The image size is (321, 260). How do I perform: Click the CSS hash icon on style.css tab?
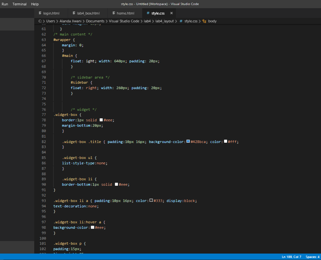(148, 13)
